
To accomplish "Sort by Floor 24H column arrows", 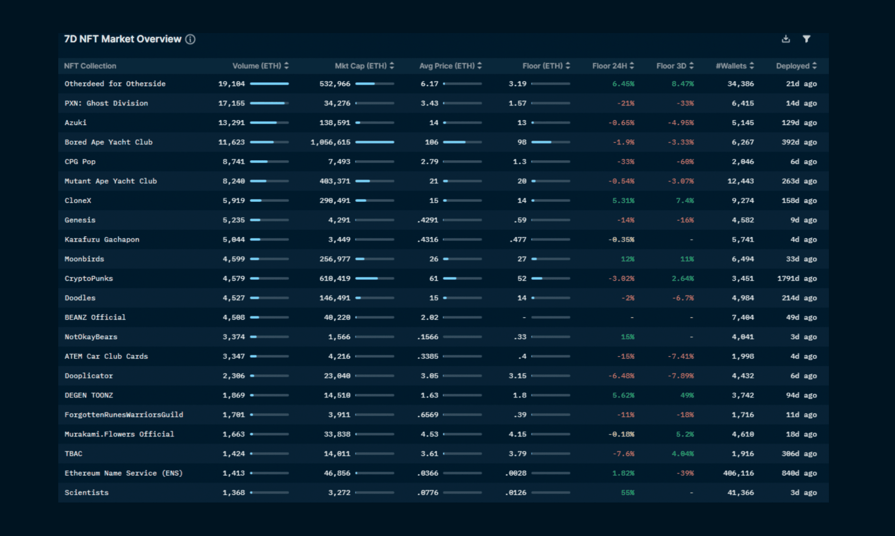I will click(632, 66).
